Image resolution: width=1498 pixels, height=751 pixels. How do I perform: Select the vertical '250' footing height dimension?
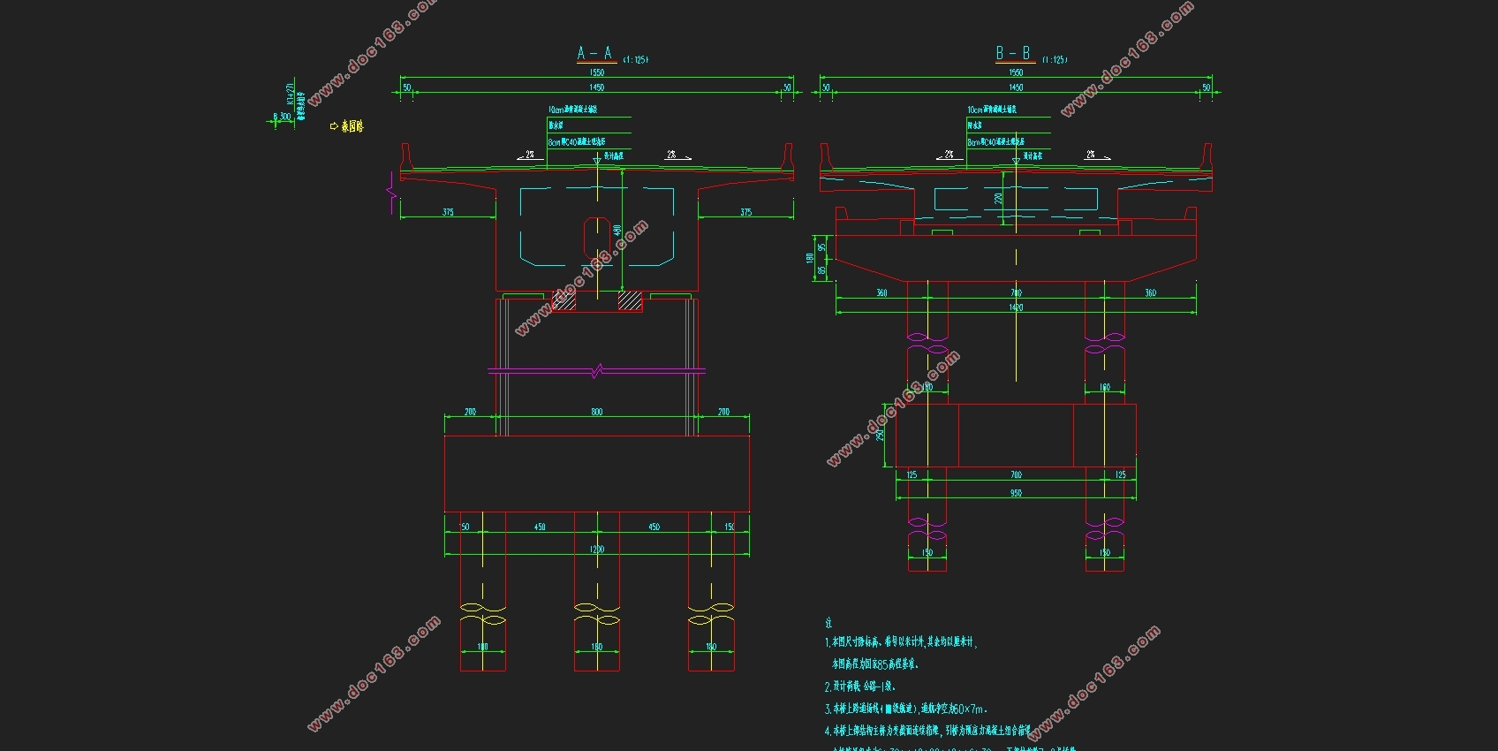tap(881, 436)
